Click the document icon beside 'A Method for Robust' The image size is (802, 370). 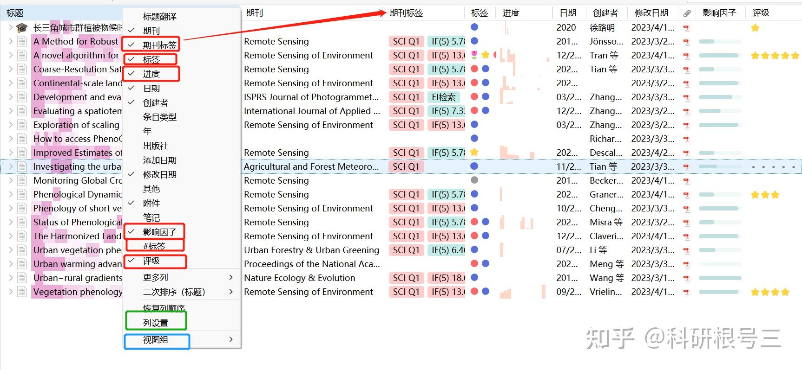[x=22, y=42]
